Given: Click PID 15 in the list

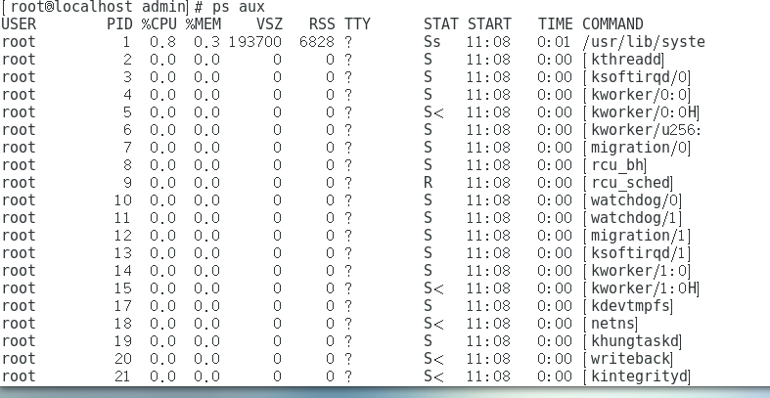Looking at the screenshot, I should [123, 288].
